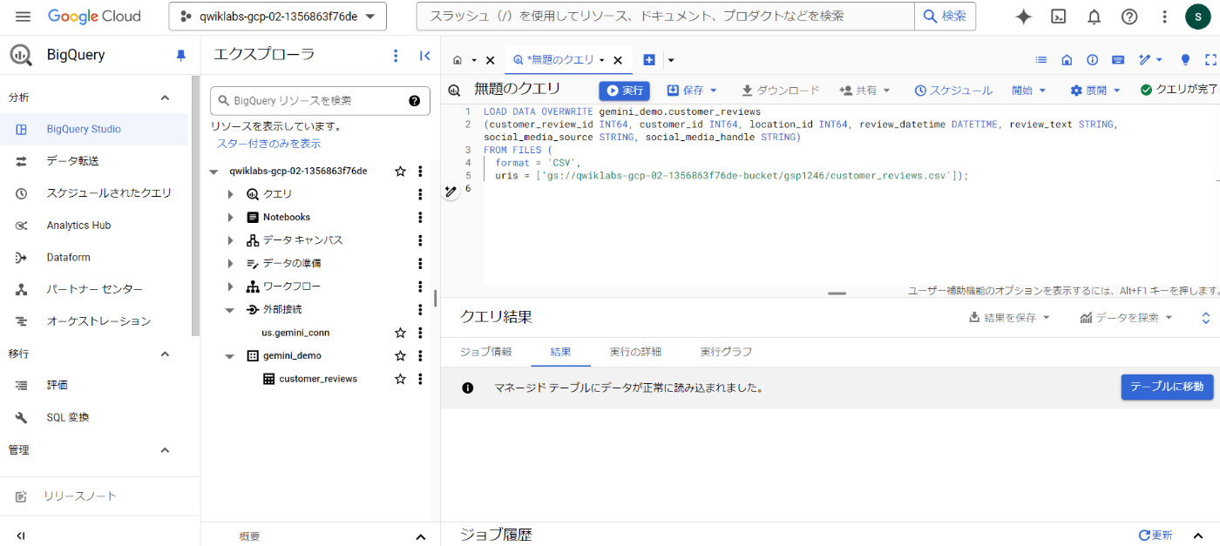Open the main navigation hamburger menu
This screenshot has width=1220, height=546.
pos(24,17)
